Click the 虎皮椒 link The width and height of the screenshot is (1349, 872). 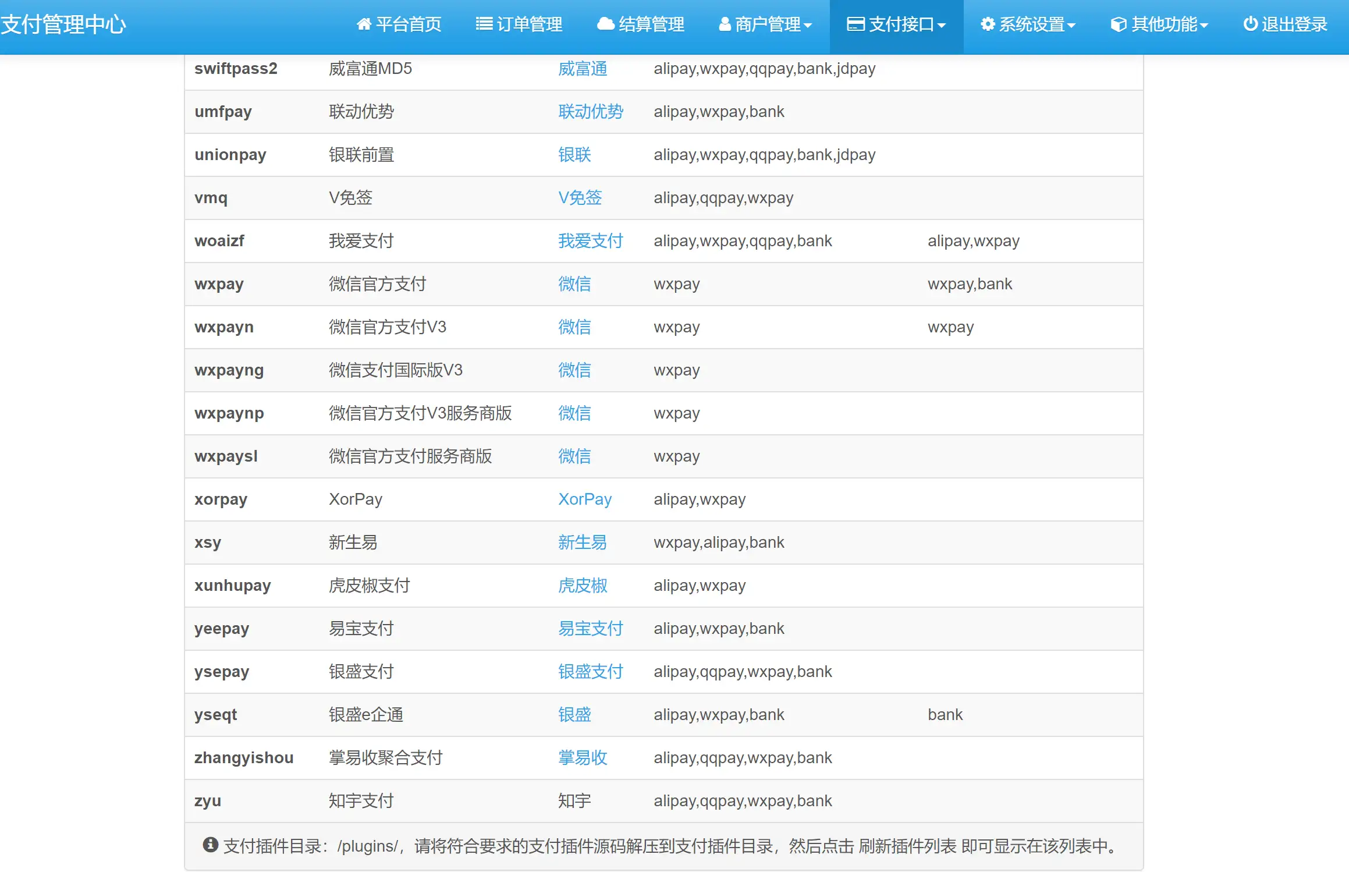(x=581, y=586)
